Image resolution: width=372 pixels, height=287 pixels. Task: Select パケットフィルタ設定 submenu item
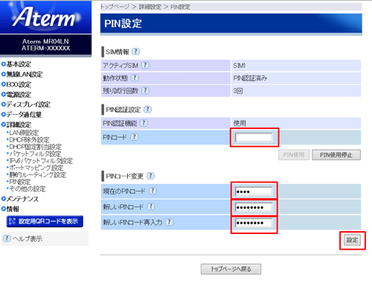[x=34, y=154]
